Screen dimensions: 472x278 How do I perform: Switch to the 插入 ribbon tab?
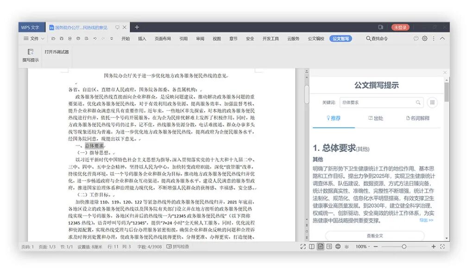click(143, 38)
